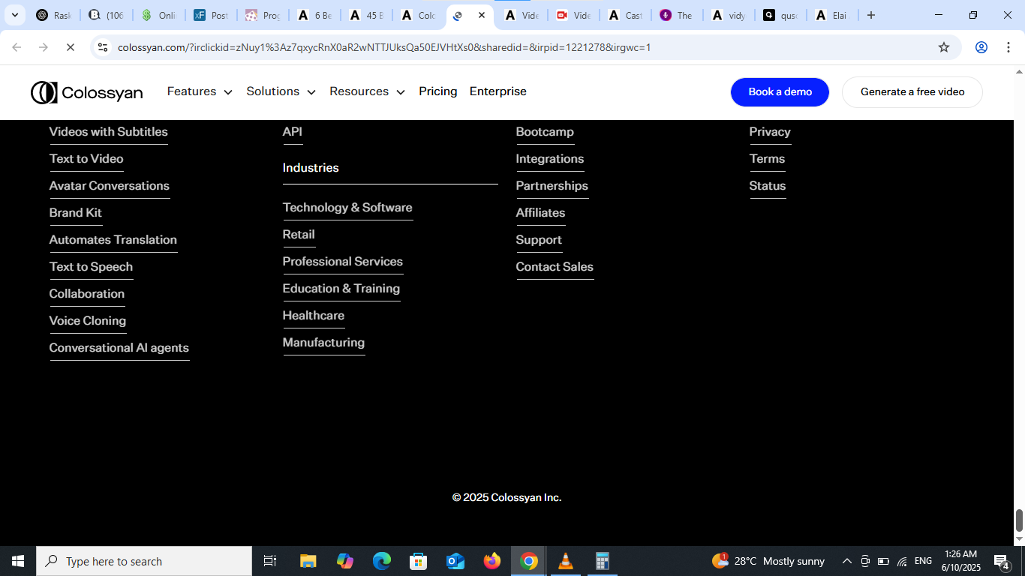Click Generate a free video button

point(912,92)
